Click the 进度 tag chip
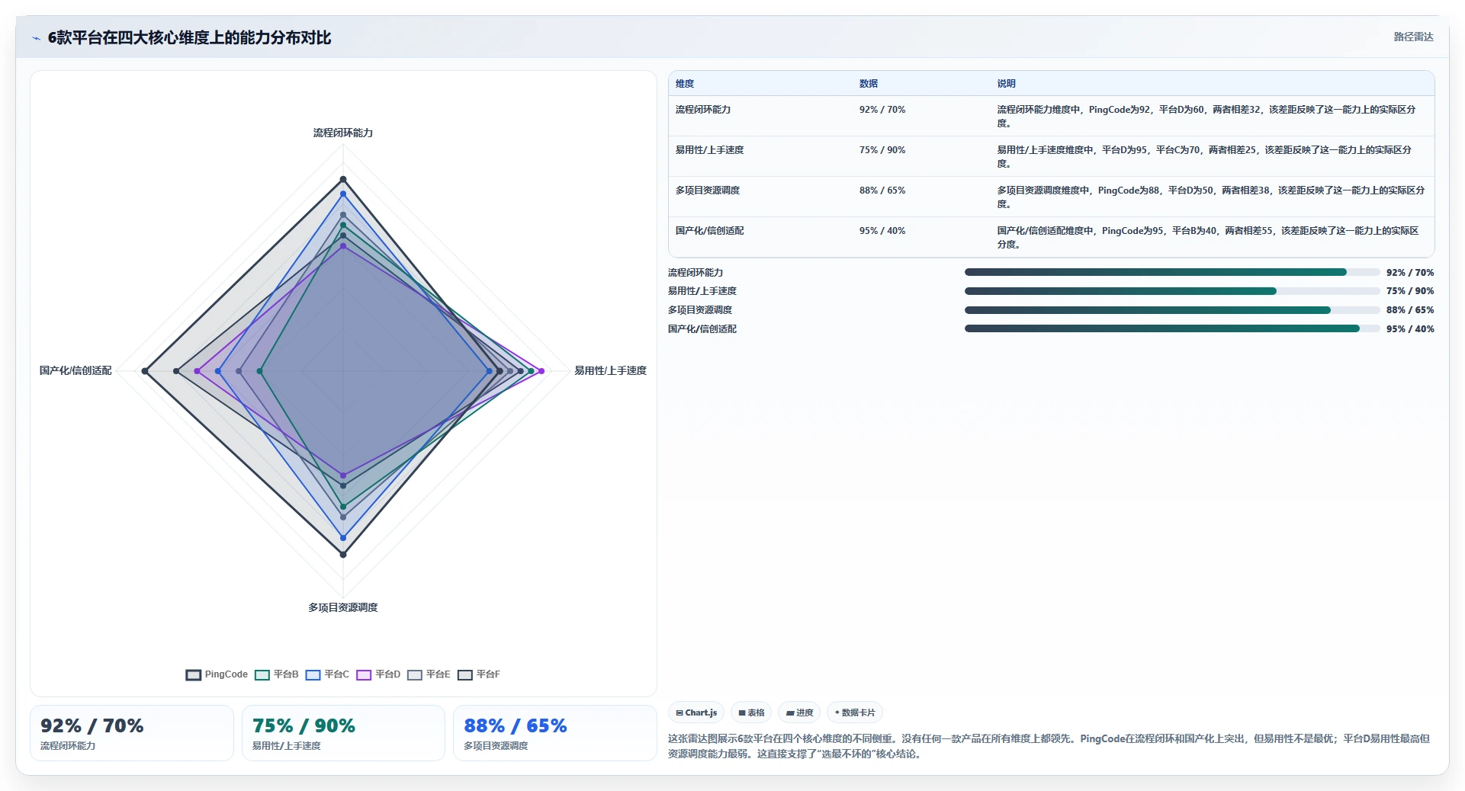Screen dimensions: 1465x791 pos(799,713)
